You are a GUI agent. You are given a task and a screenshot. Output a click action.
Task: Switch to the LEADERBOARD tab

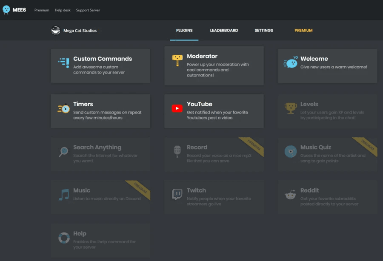(224, 30)
